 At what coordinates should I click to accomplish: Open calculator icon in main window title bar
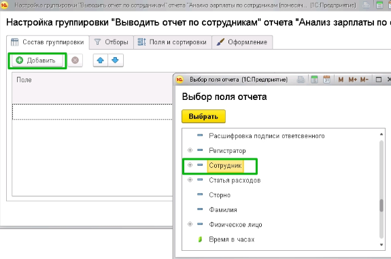pos(379,5)
